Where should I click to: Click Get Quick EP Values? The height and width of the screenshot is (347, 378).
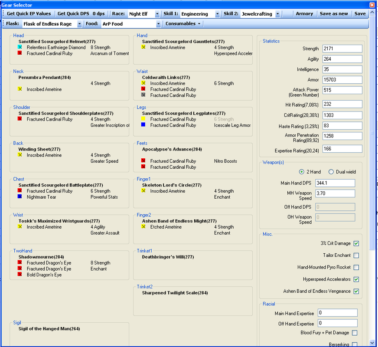(29, 14)
